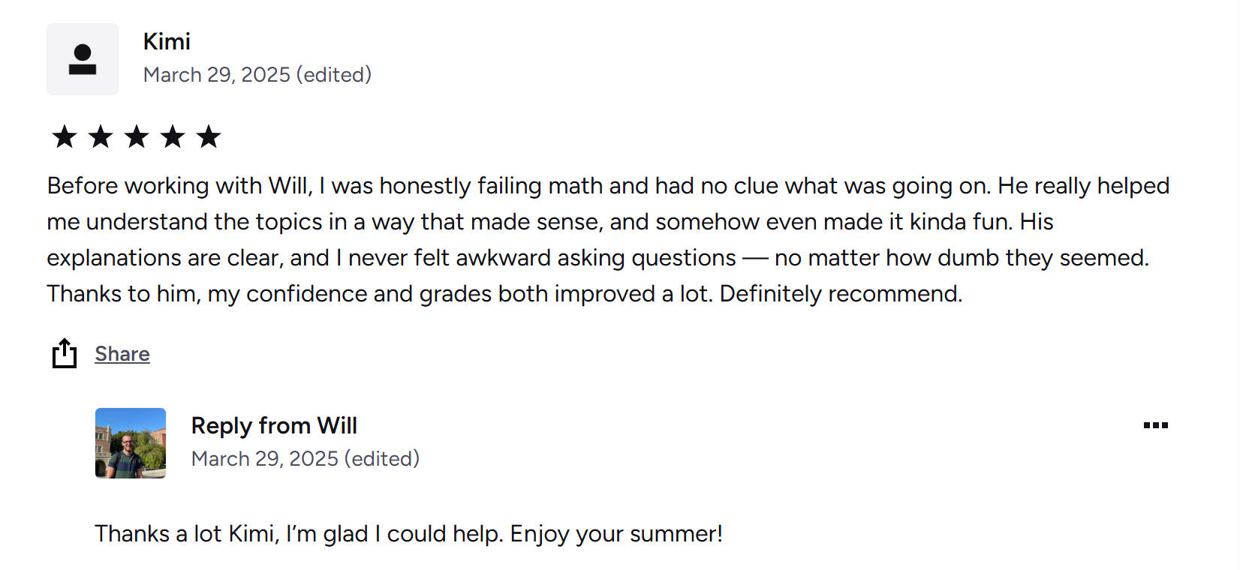Open Will's profile photo thumbnail
Viewport: 1240px width, 570px height.
pos(131,443)
